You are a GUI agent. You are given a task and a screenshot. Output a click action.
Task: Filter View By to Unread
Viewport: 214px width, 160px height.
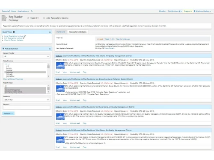click(100, 39)
